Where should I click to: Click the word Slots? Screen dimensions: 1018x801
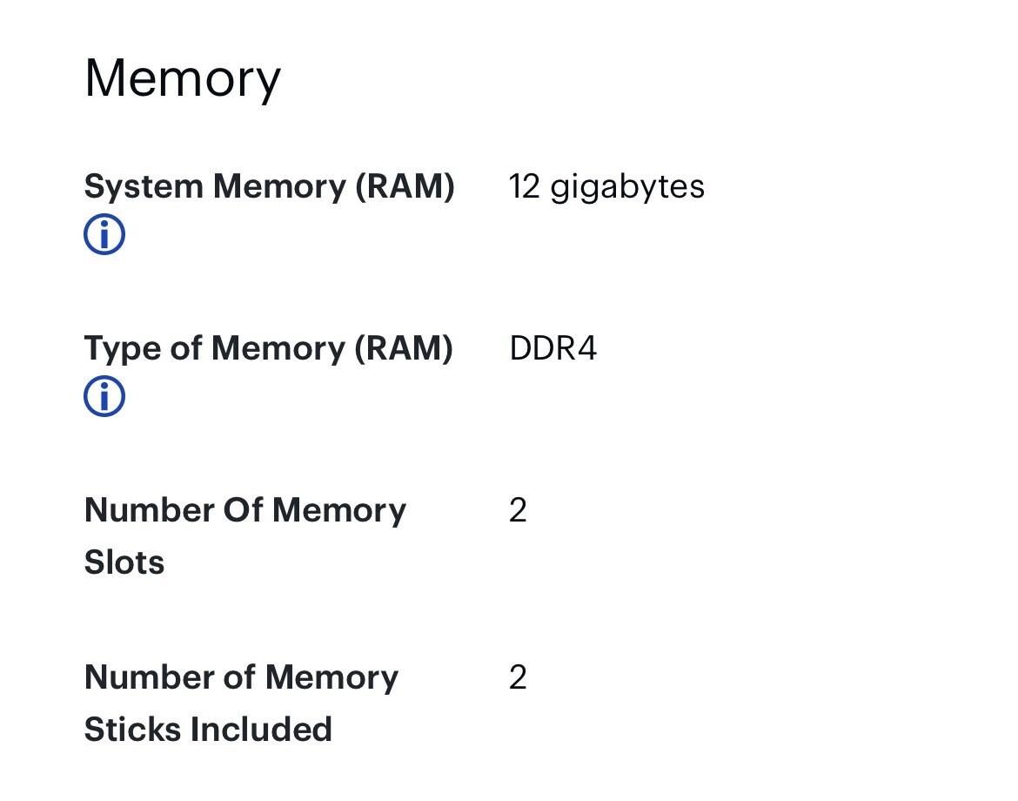[124, 562]
